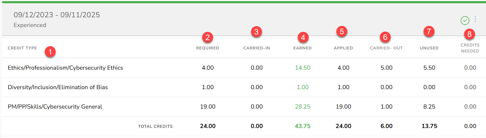
Task: Click the green 43.75 total earned credits
Action: (302, 126)
